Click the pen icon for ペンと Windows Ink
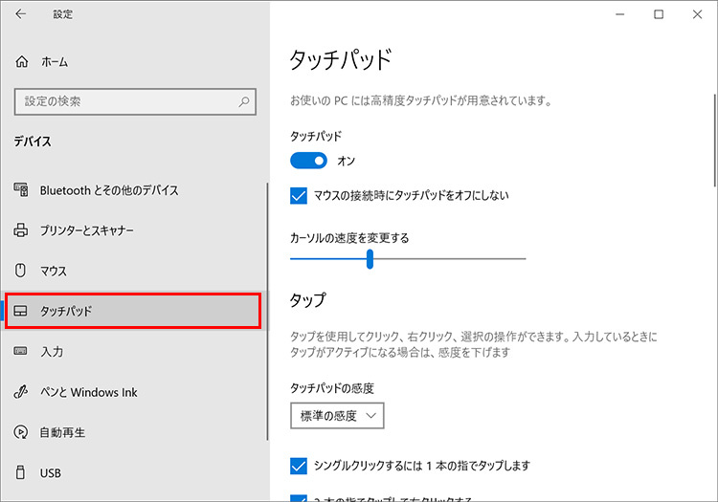718x502 pixels. pos(21,392)
